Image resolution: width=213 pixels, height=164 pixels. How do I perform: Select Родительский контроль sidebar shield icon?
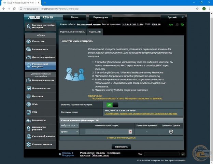[x=29, y=65]
